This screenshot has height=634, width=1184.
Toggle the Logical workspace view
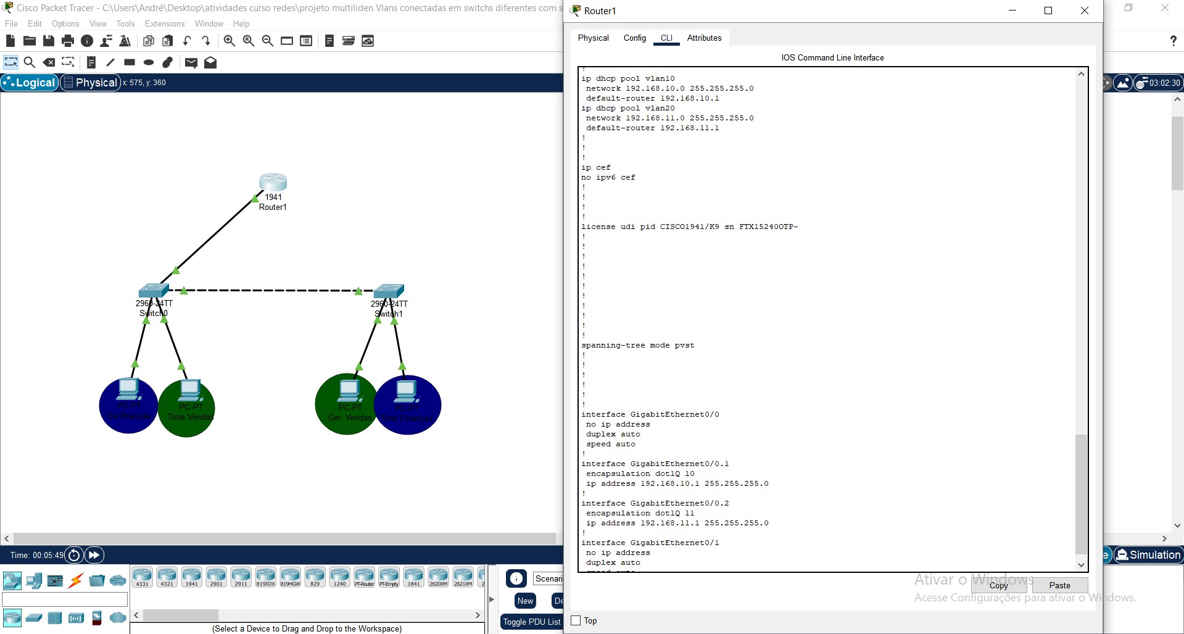click(x=29, y=82)
